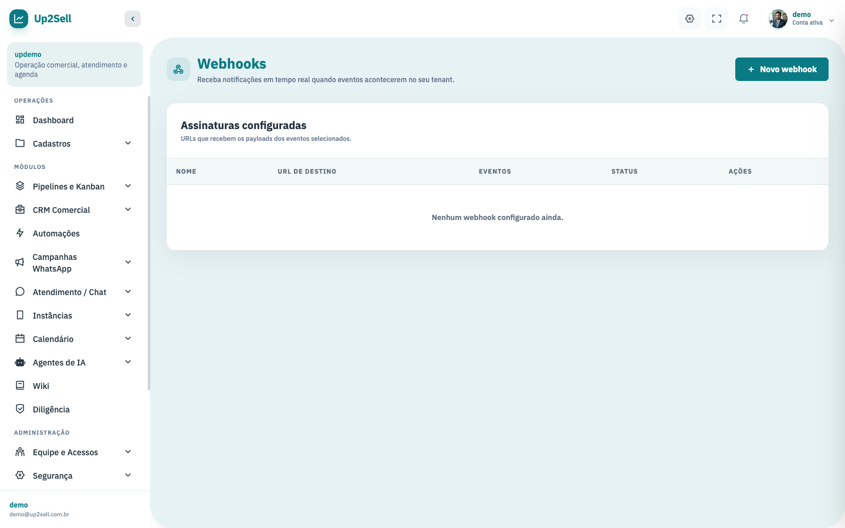Create a Novo webhook
Screen dimensions: 845x528
click(x=782, y=69)
